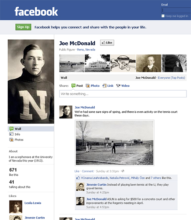This screenshot has height=220, width=191.
Task: Click the green Sign Up button
Action: 23,27
